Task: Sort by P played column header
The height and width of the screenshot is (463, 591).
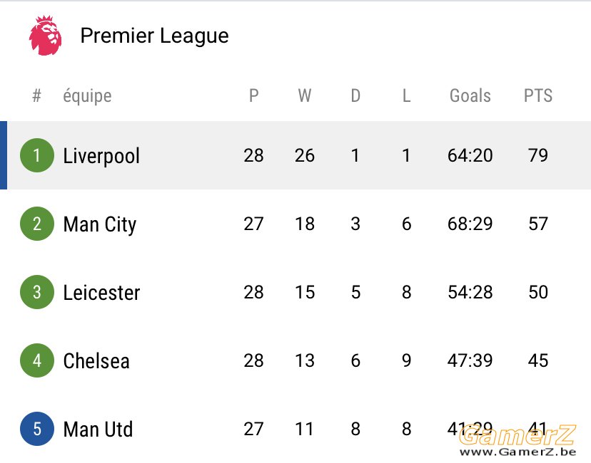Action: (x=253, y=95)
